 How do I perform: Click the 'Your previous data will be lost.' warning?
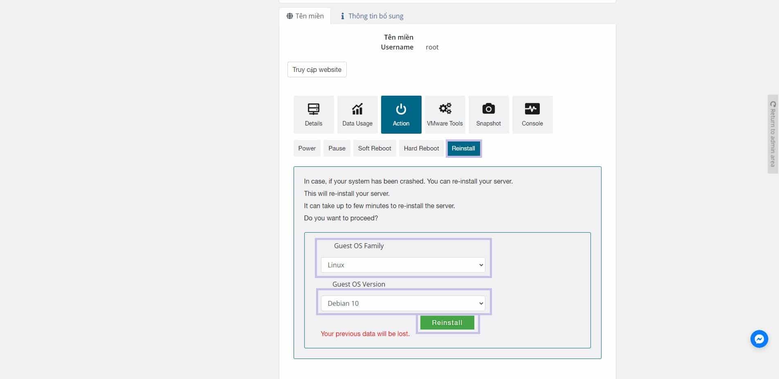pos(365,334)
